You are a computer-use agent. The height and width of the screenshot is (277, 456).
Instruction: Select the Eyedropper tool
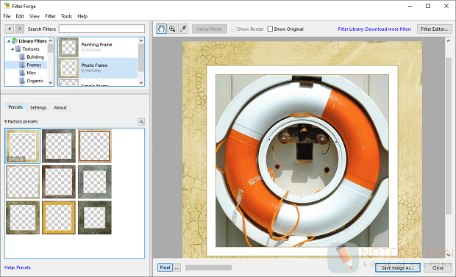pyautogui.click(x=183, y=29)
